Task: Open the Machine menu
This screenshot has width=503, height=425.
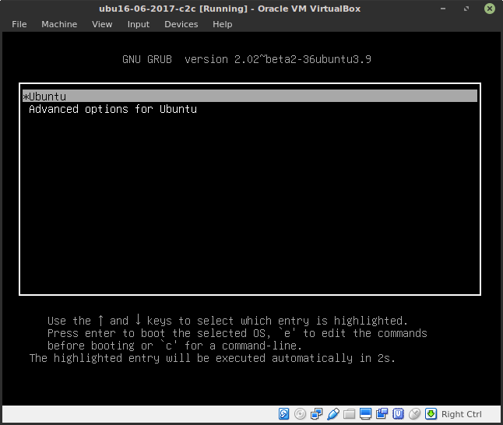Action: [59, 24]
